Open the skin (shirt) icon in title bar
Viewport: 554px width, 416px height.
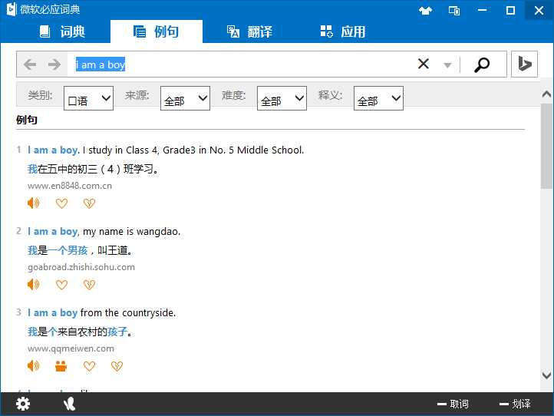(425, 11)
